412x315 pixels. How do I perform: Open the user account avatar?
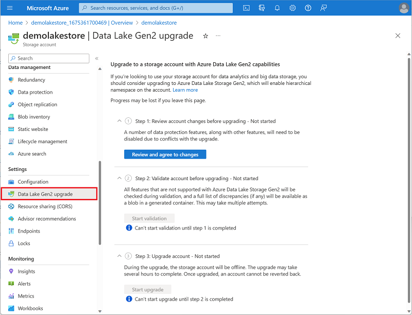(x=404, y=8)
